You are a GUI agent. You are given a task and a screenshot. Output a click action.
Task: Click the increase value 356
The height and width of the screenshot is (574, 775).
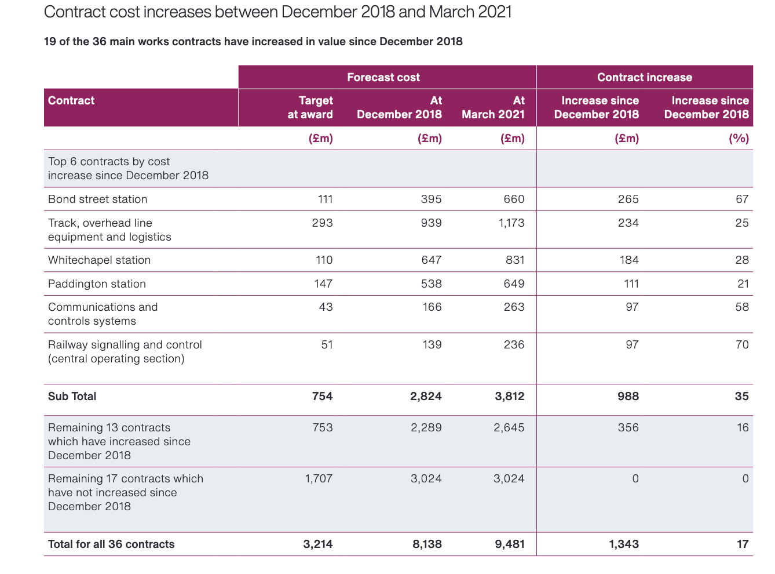[x=628, y=427]
